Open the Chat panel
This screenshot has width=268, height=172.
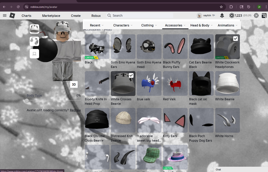218,169
